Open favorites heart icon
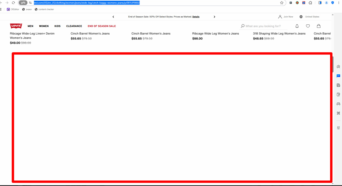Viewport: 342px width, 186px height. pos(308,26)
